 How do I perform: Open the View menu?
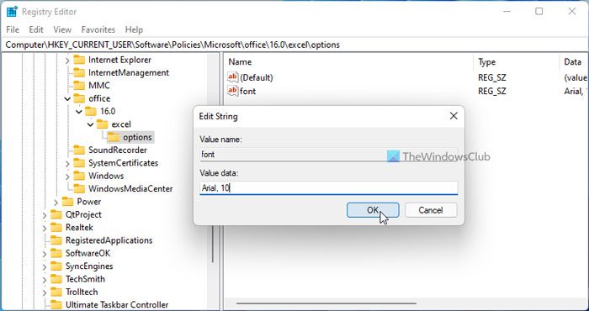point(62,29)
